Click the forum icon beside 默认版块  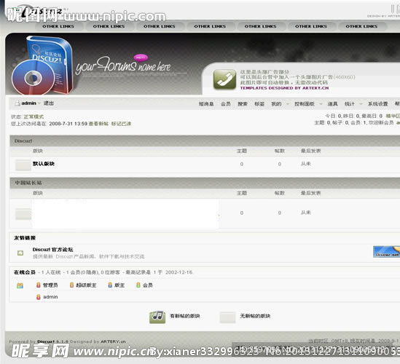tap(23, 165)
